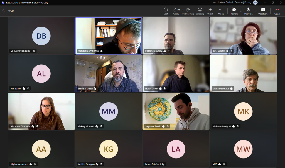Toggle the Kamera camera on
Viewport: 285px width, 168px height.
coord(234,11)
